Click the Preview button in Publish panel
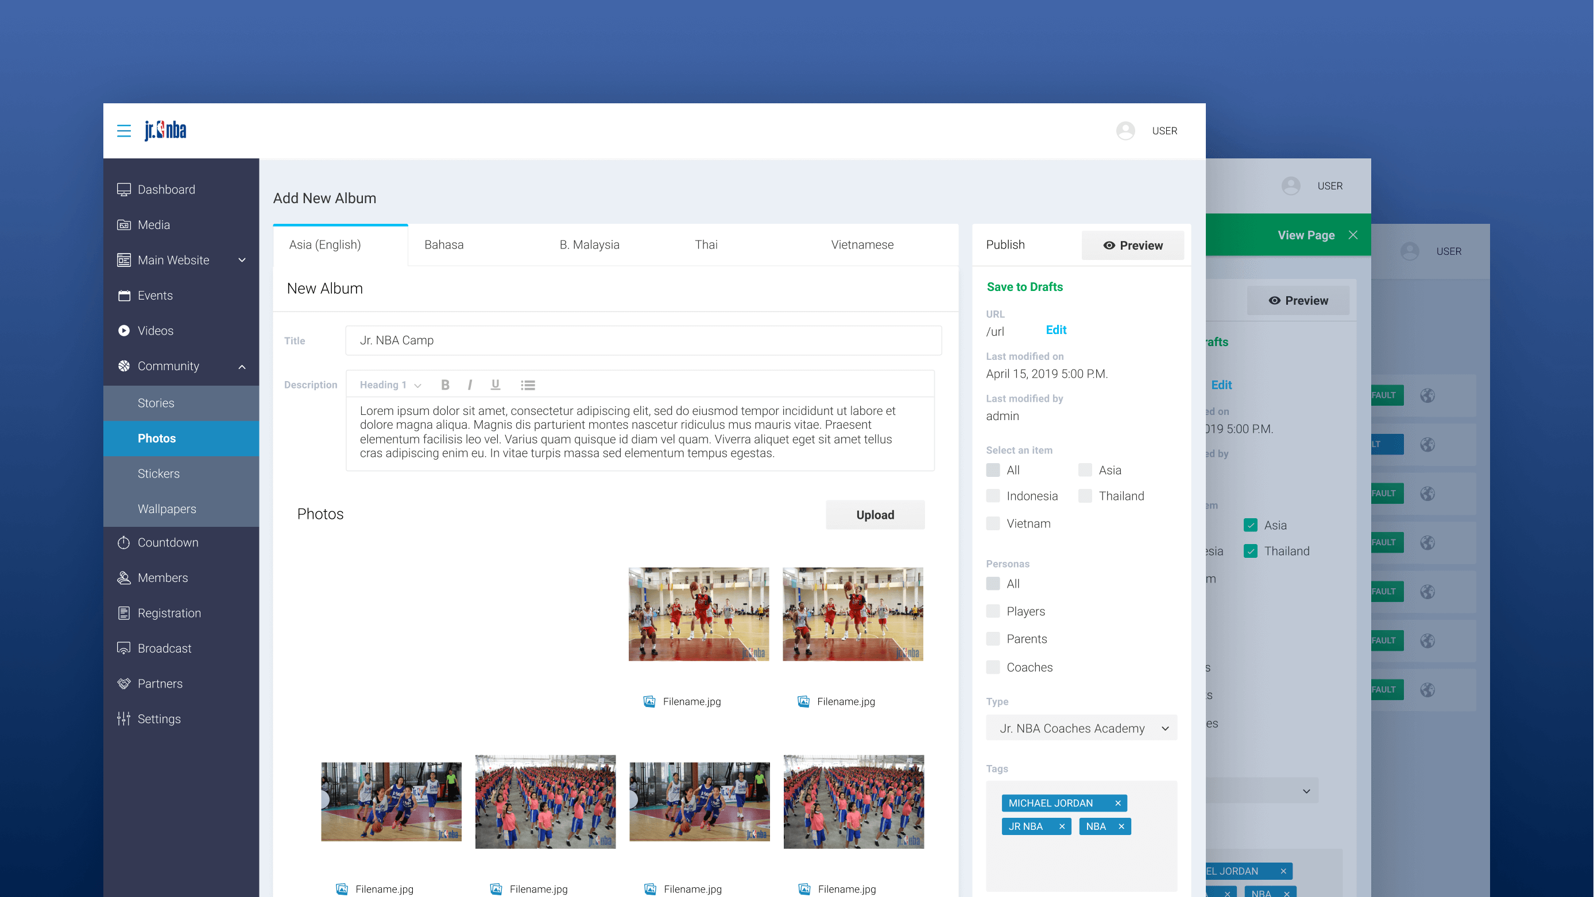The width and height of the screenshot is (1594, 897). pos(1132,246)
